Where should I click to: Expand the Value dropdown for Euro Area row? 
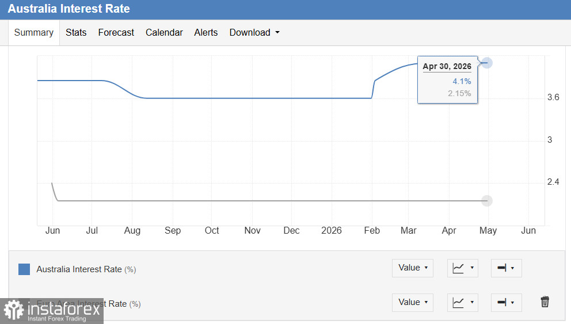pos(413,303)
